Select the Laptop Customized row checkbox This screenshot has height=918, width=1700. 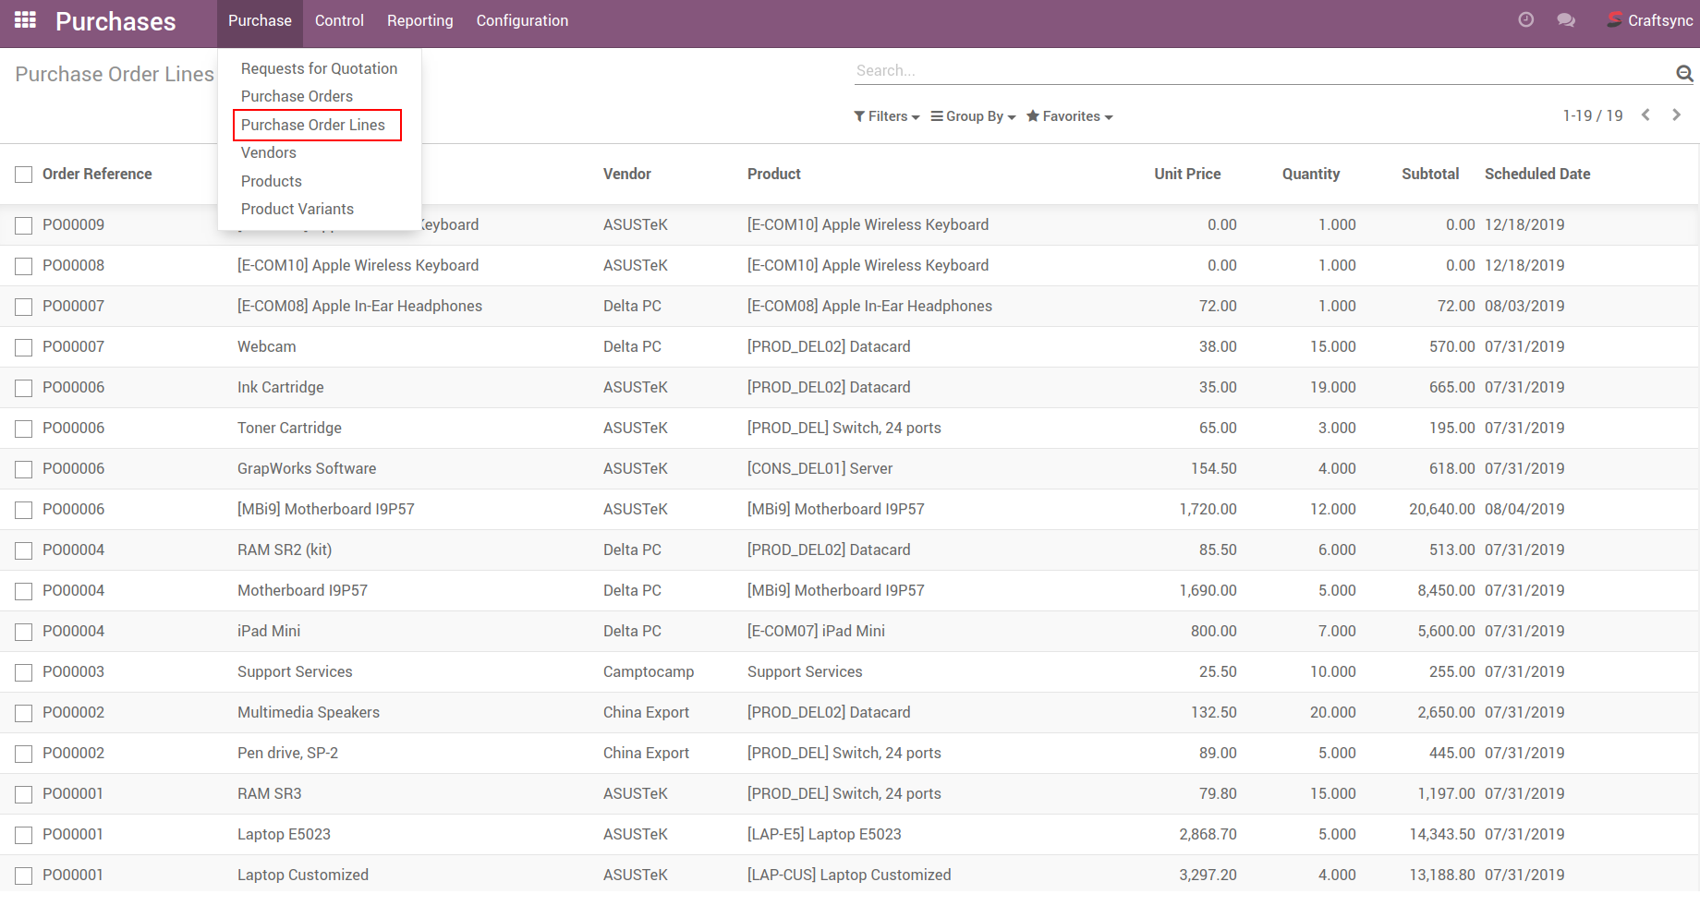click(x=24, y=876)
